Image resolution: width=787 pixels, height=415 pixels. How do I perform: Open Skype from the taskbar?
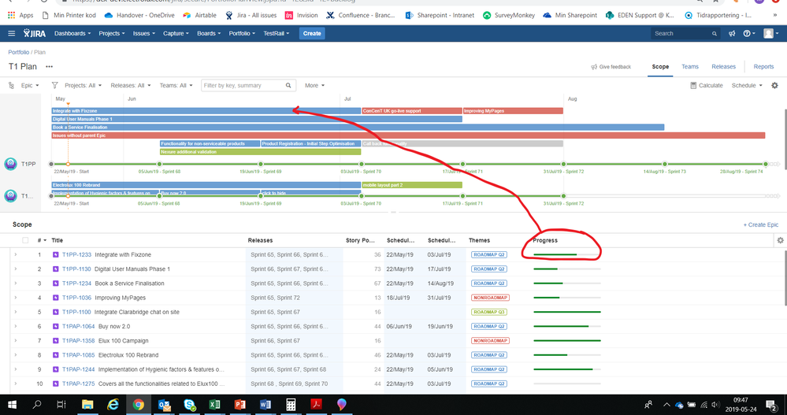[189, 405]
